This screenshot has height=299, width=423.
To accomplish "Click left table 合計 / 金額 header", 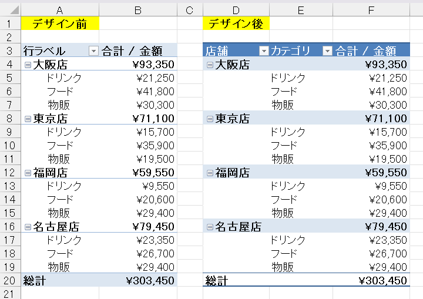I will (138, 51).
